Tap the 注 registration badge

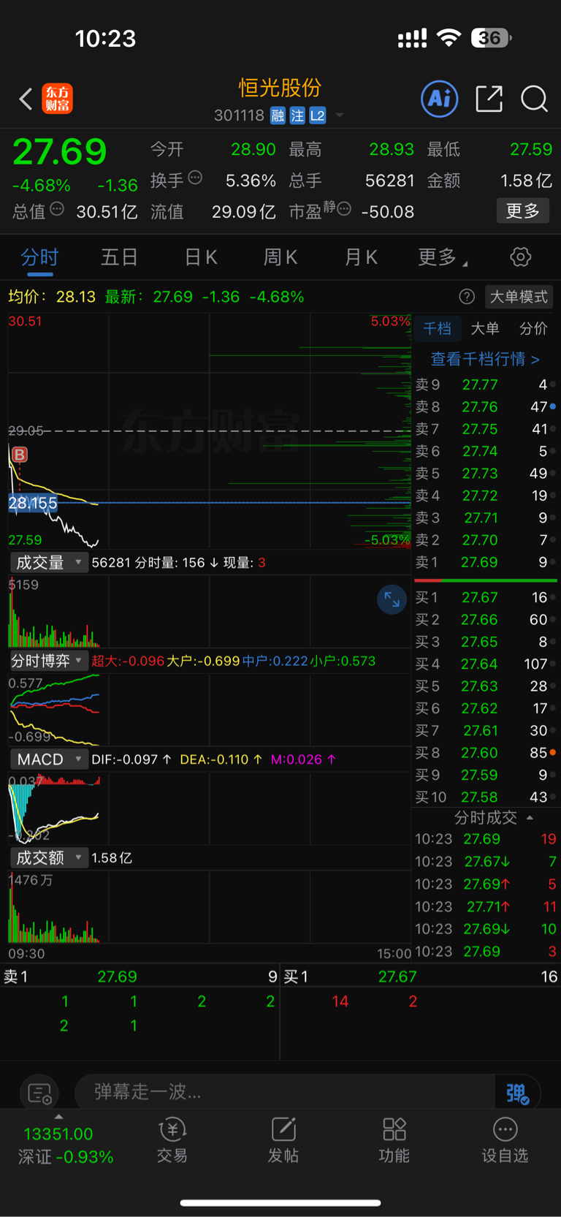(x=297, y=115)
